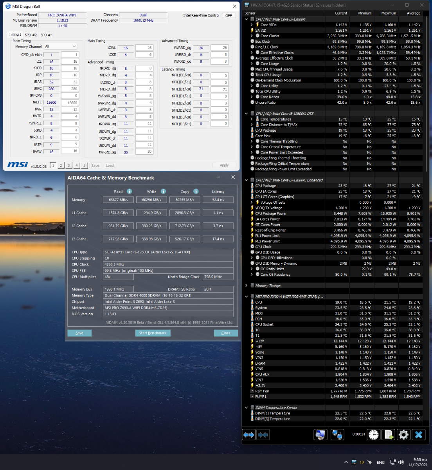Screen dimensions: 432x470
Task: Click Start Benchmark in AIDA64
Action: pyautogui.click(x=153, y=333)
